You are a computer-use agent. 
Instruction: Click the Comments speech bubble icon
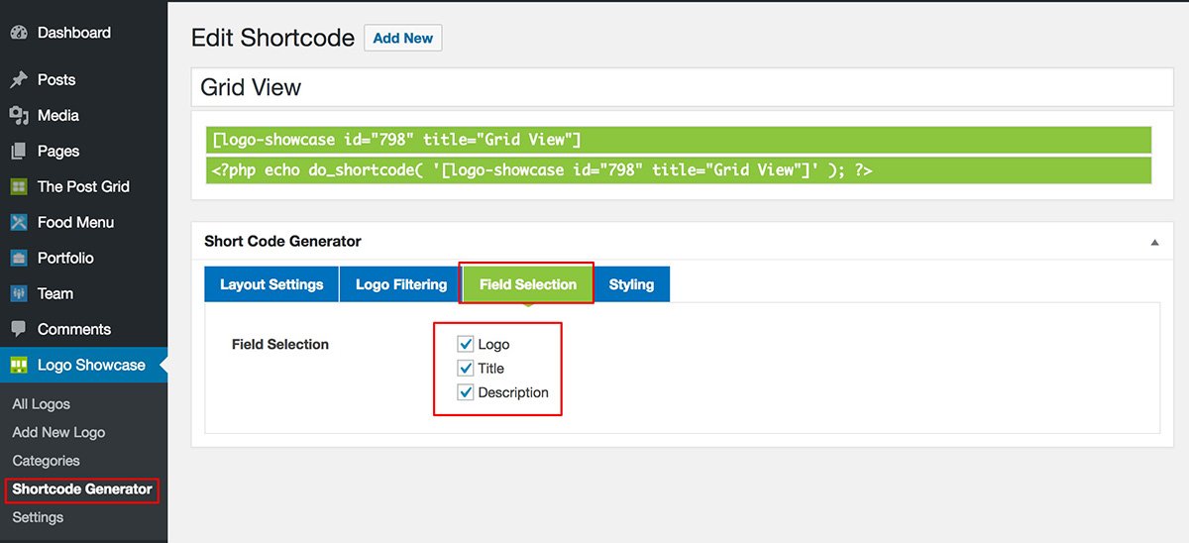coord(19,329)
